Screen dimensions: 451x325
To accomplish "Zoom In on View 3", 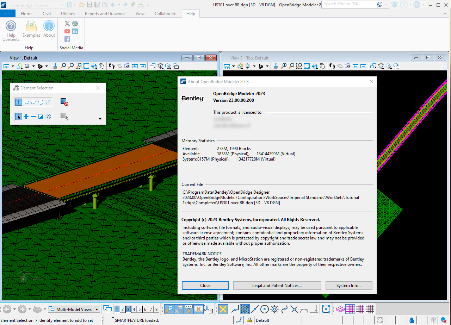I will tap(284, 66).
